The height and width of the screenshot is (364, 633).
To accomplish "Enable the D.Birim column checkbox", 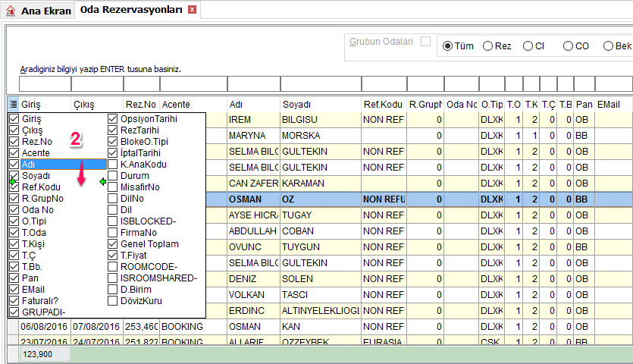I will coord(113,289).
